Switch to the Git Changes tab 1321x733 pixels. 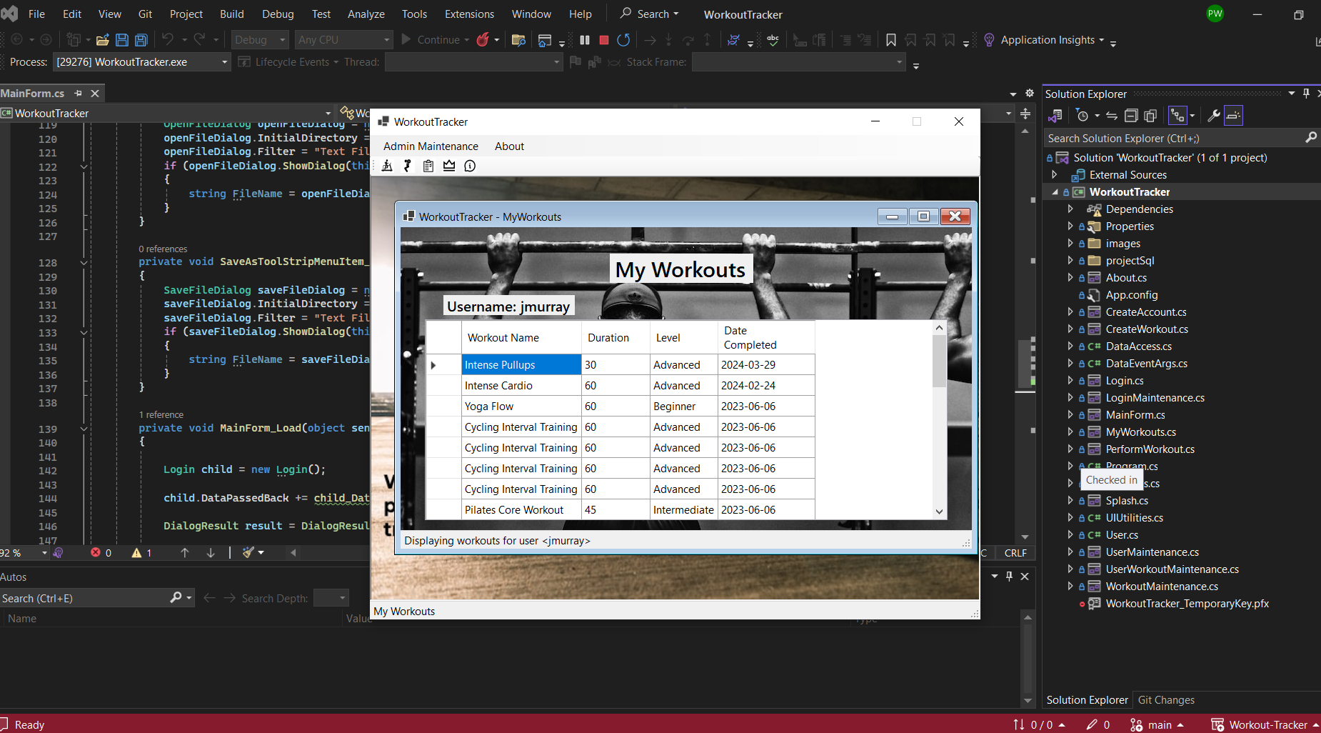(x=1166, y=700)
